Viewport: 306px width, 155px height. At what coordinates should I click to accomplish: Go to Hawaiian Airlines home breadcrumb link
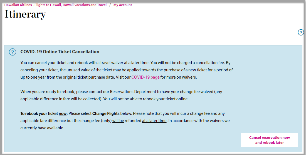pyautogui.click(x=55, y=5)
